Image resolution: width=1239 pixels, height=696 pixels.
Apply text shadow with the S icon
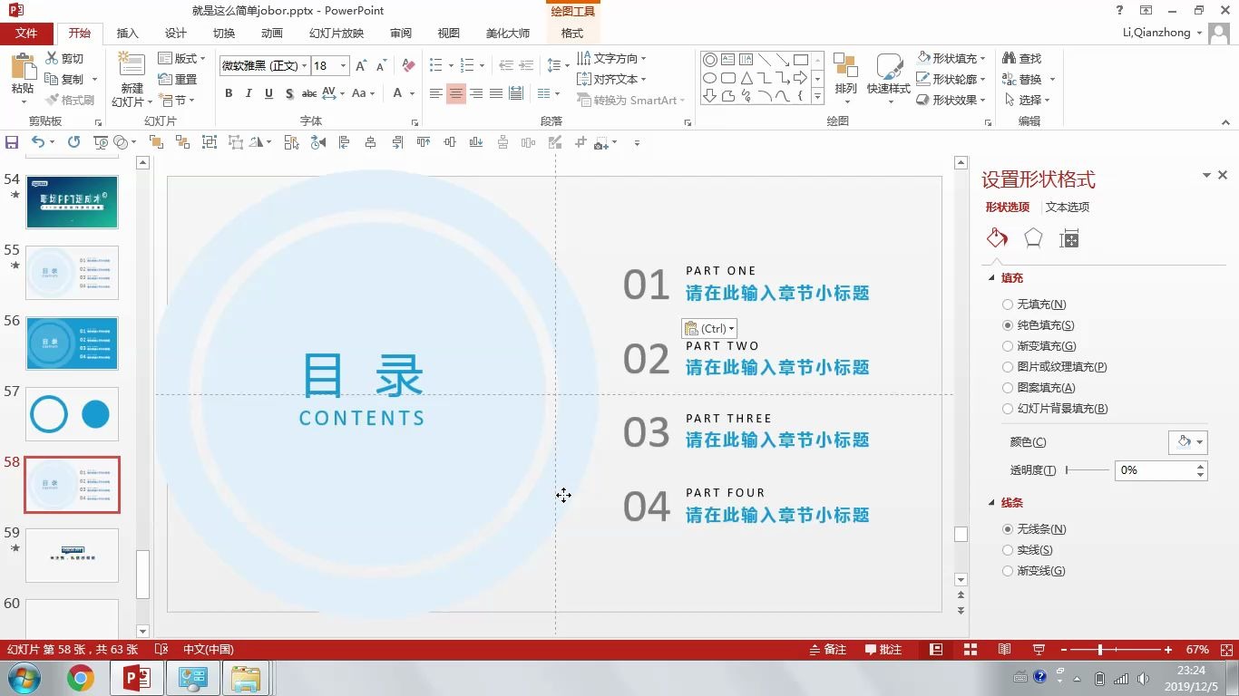click(288, 93)
